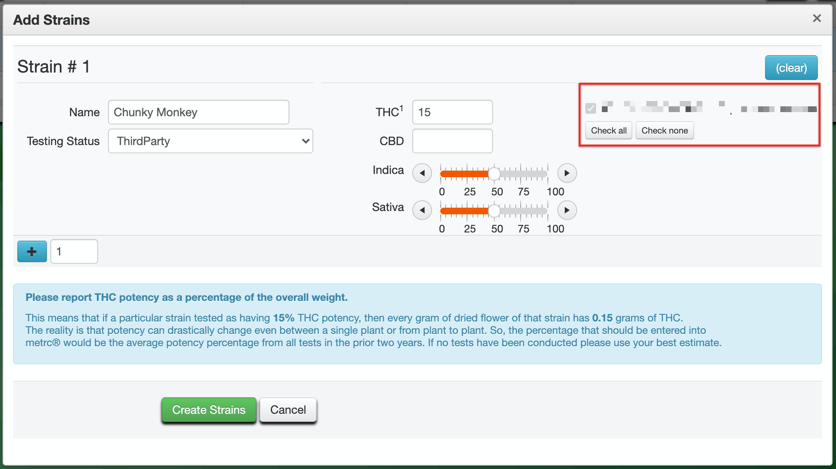The height and width of the screenshot is (469, 836).
Task: Click Sativa slider right arrow
Action: pos(567,210)
